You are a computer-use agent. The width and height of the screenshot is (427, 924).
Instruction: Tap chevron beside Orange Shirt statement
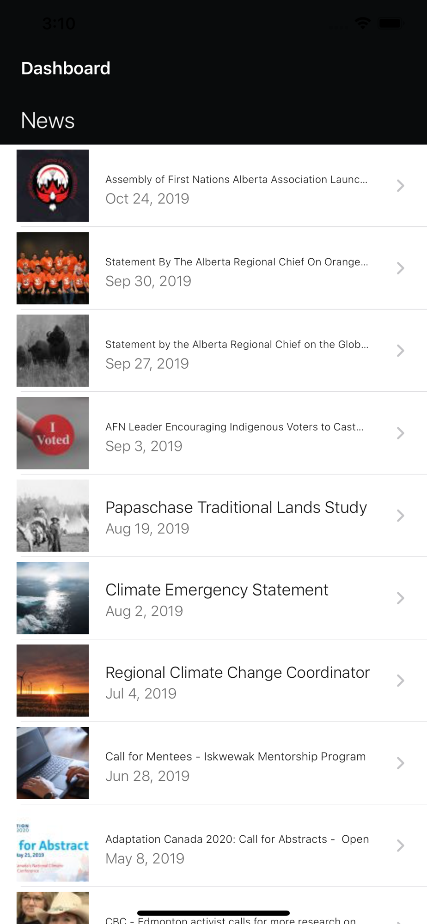(x=400, y=268)
